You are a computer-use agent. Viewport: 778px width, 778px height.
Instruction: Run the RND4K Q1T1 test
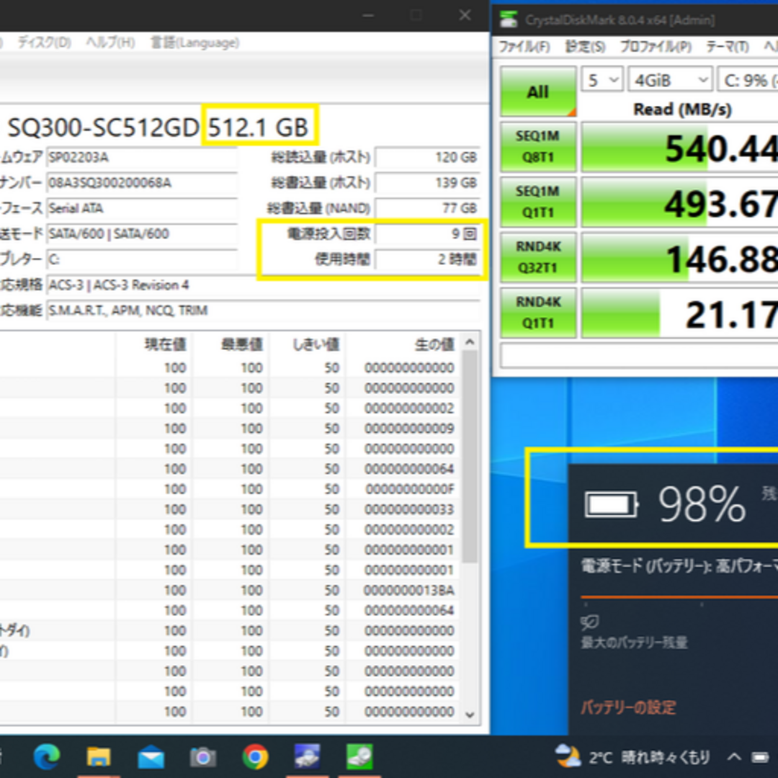[x=538, y=313]
